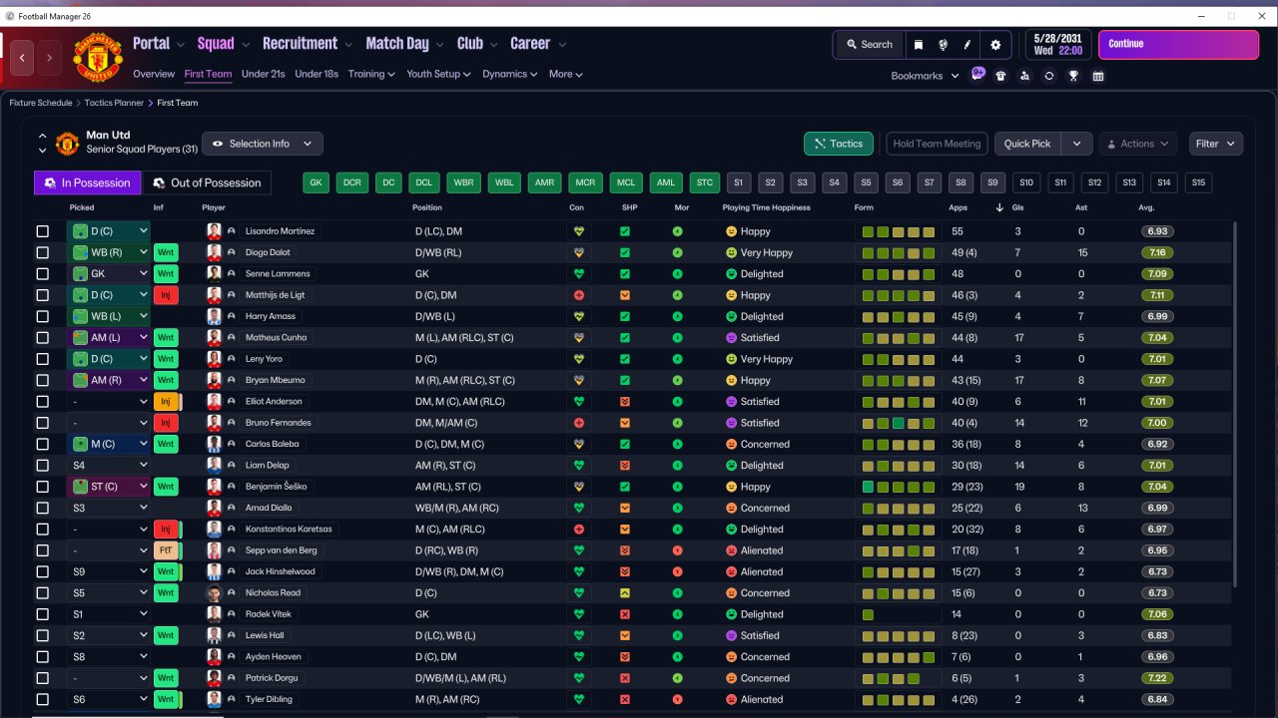Click Sepp van den Berg's red morale icon

pos(678,550)
